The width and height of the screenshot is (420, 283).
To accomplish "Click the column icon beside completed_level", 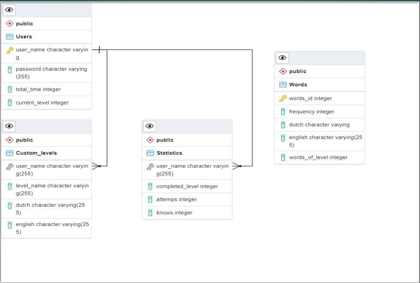I will (150, 186).
